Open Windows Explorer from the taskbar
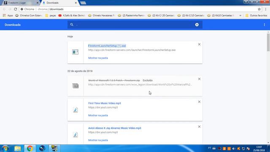Screen dimensions: 270x152 [18, 148]
